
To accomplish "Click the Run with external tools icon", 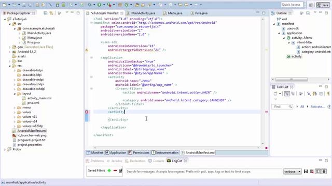I will [x=109, y=5].
